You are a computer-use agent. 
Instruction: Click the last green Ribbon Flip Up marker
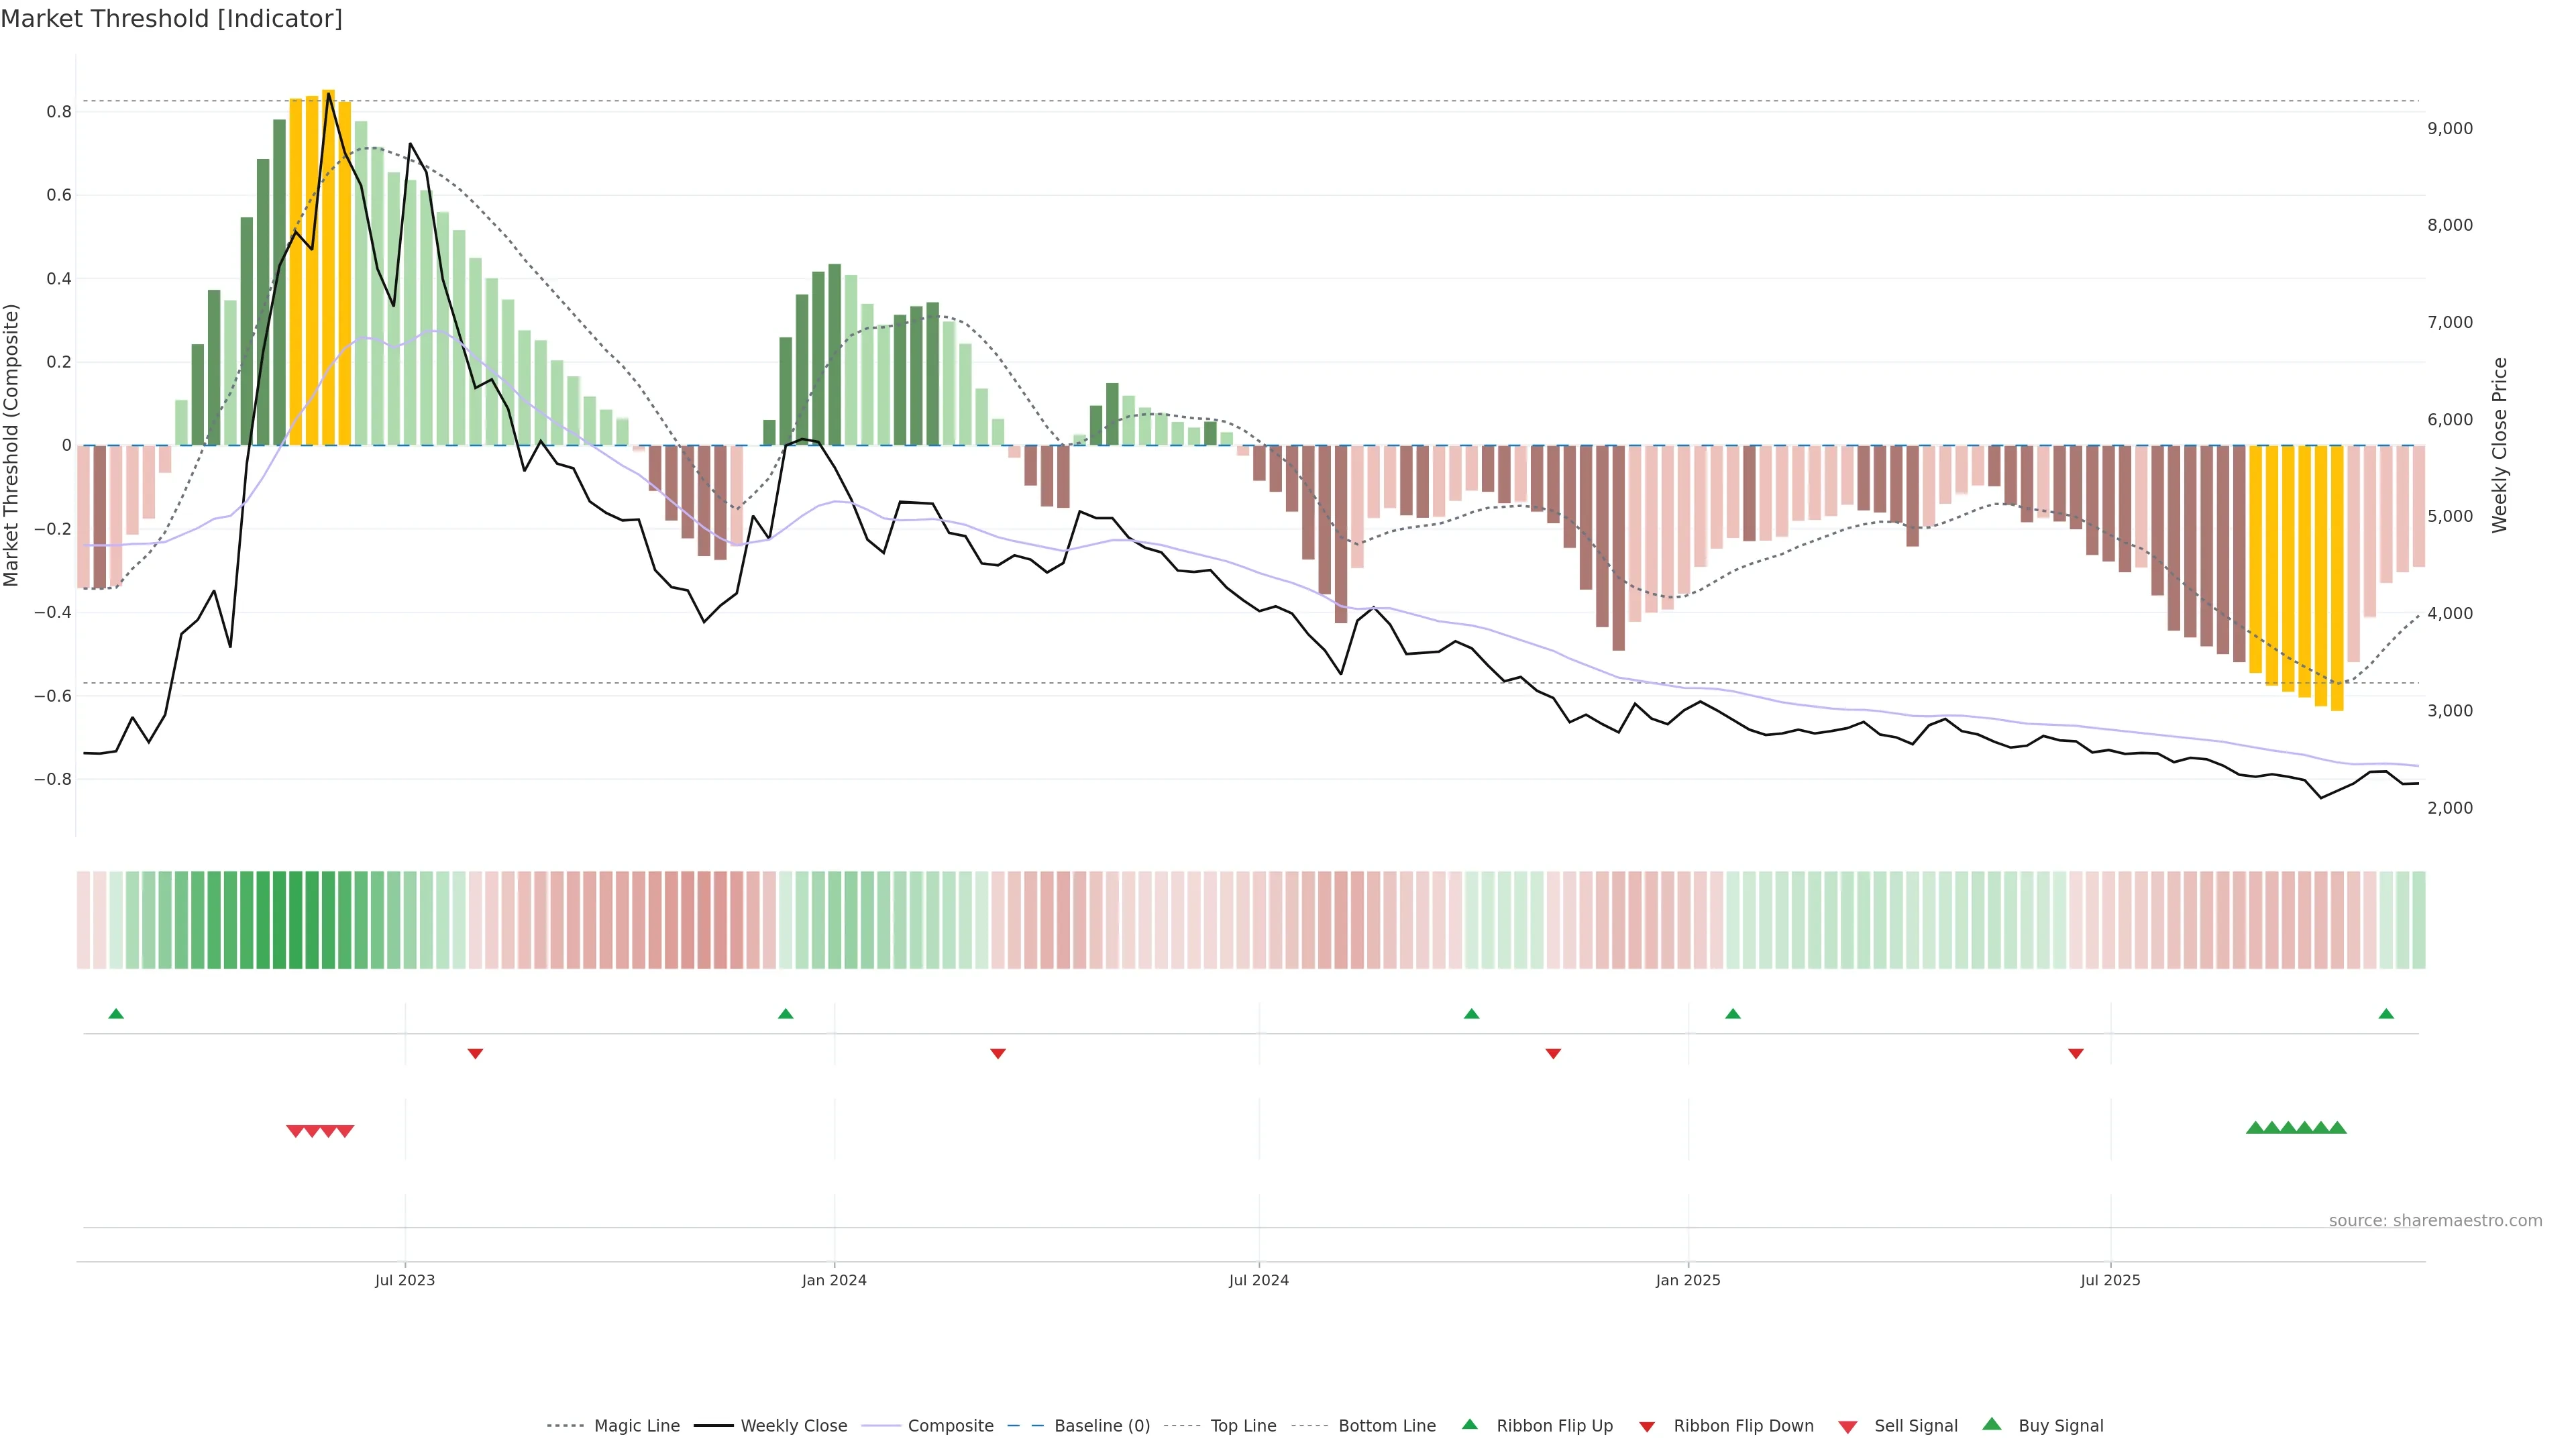[2386, 1014]
